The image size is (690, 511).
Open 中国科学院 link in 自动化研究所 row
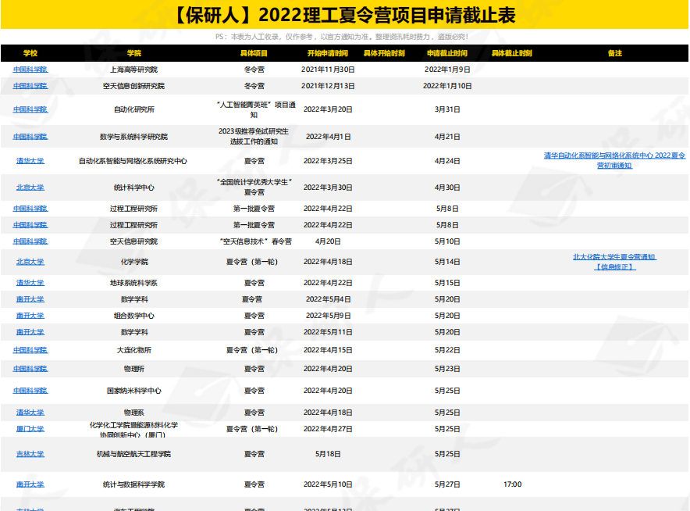coord(30,109)
